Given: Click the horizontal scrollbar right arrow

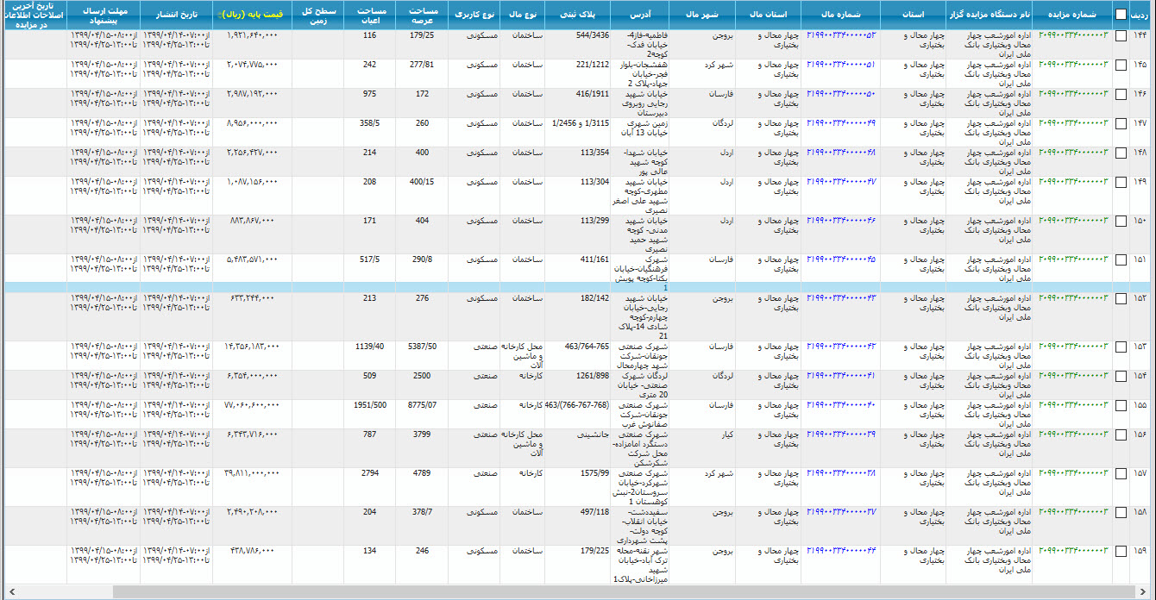Looking at the screenshot, I should point(1148,592).
